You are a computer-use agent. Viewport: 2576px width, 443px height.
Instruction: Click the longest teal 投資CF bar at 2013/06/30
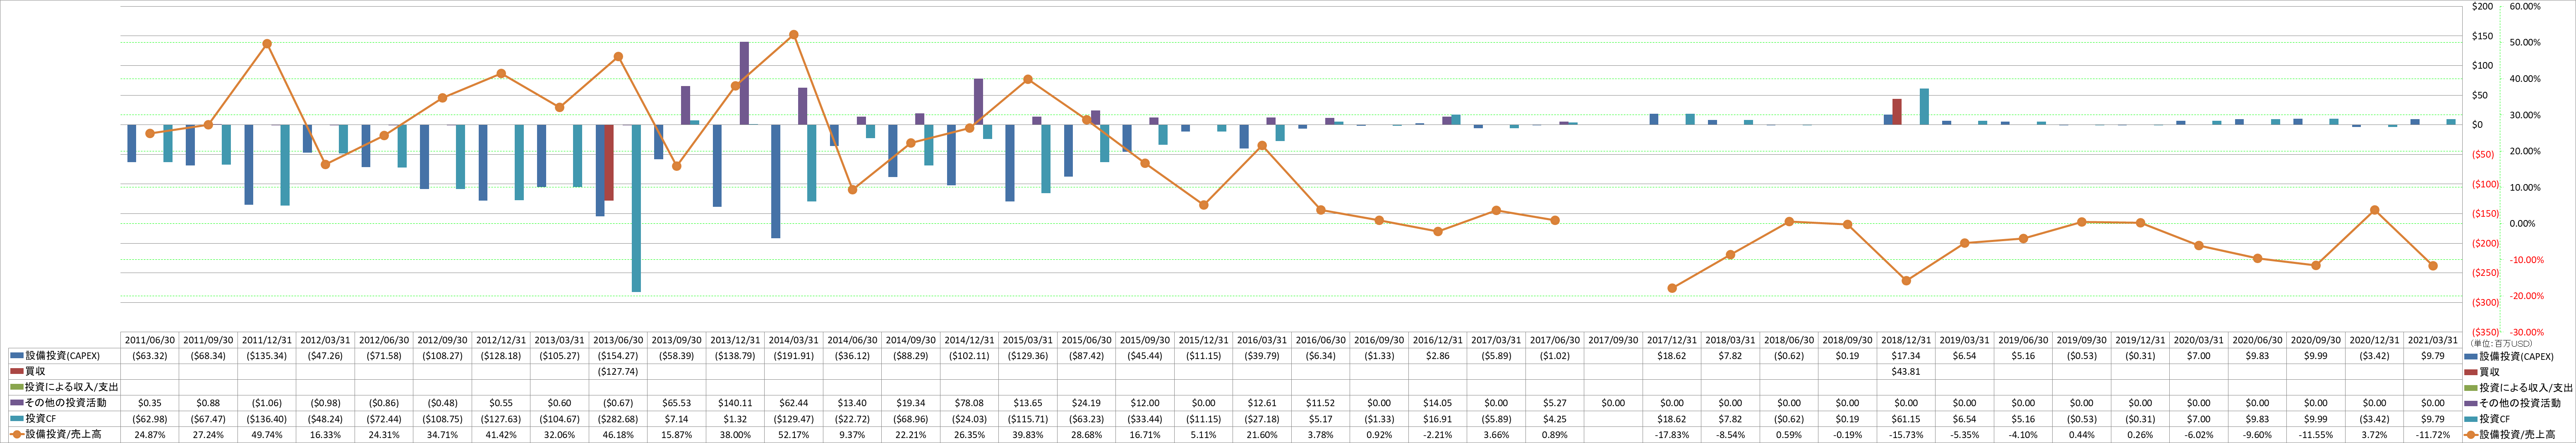click(635, 208)
